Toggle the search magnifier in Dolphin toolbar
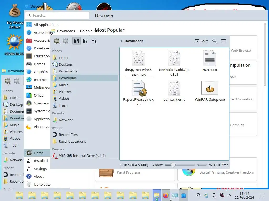 click(214, 41)
